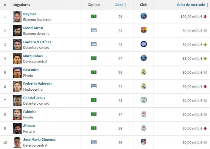
Task: Click the Atlético Madrid crest for Giménez
Action: pos(144,142)
